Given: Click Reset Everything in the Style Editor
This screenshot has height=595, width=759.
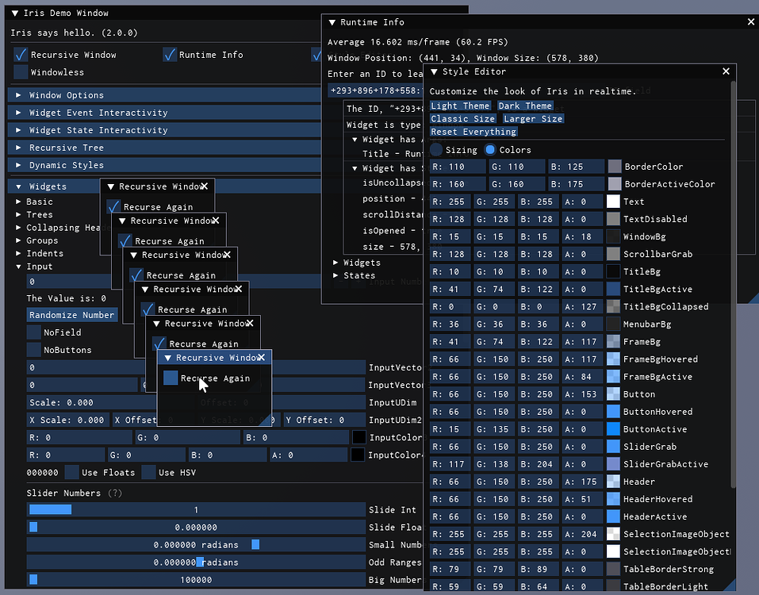Looking at the screenshot, I should click(473, 131).
